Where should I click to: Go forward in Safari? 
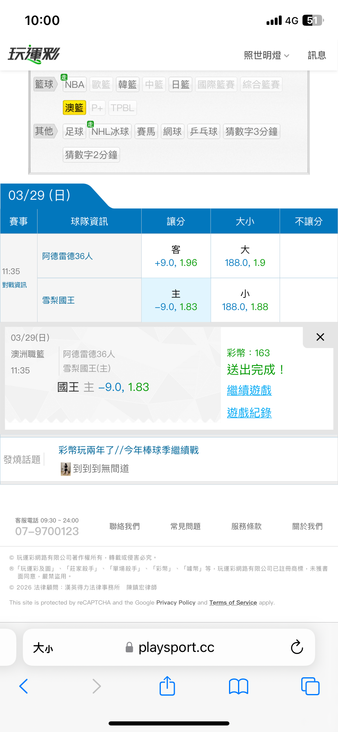(96, 686)
